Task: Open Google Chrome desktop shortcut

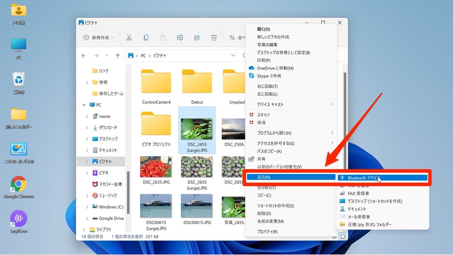Action: click(19, 187)
